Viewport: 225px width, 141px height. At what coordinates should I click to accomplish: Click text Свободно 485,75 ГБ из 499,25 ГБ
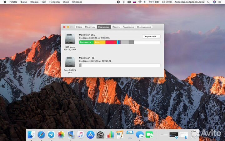(x=95, y=61)
